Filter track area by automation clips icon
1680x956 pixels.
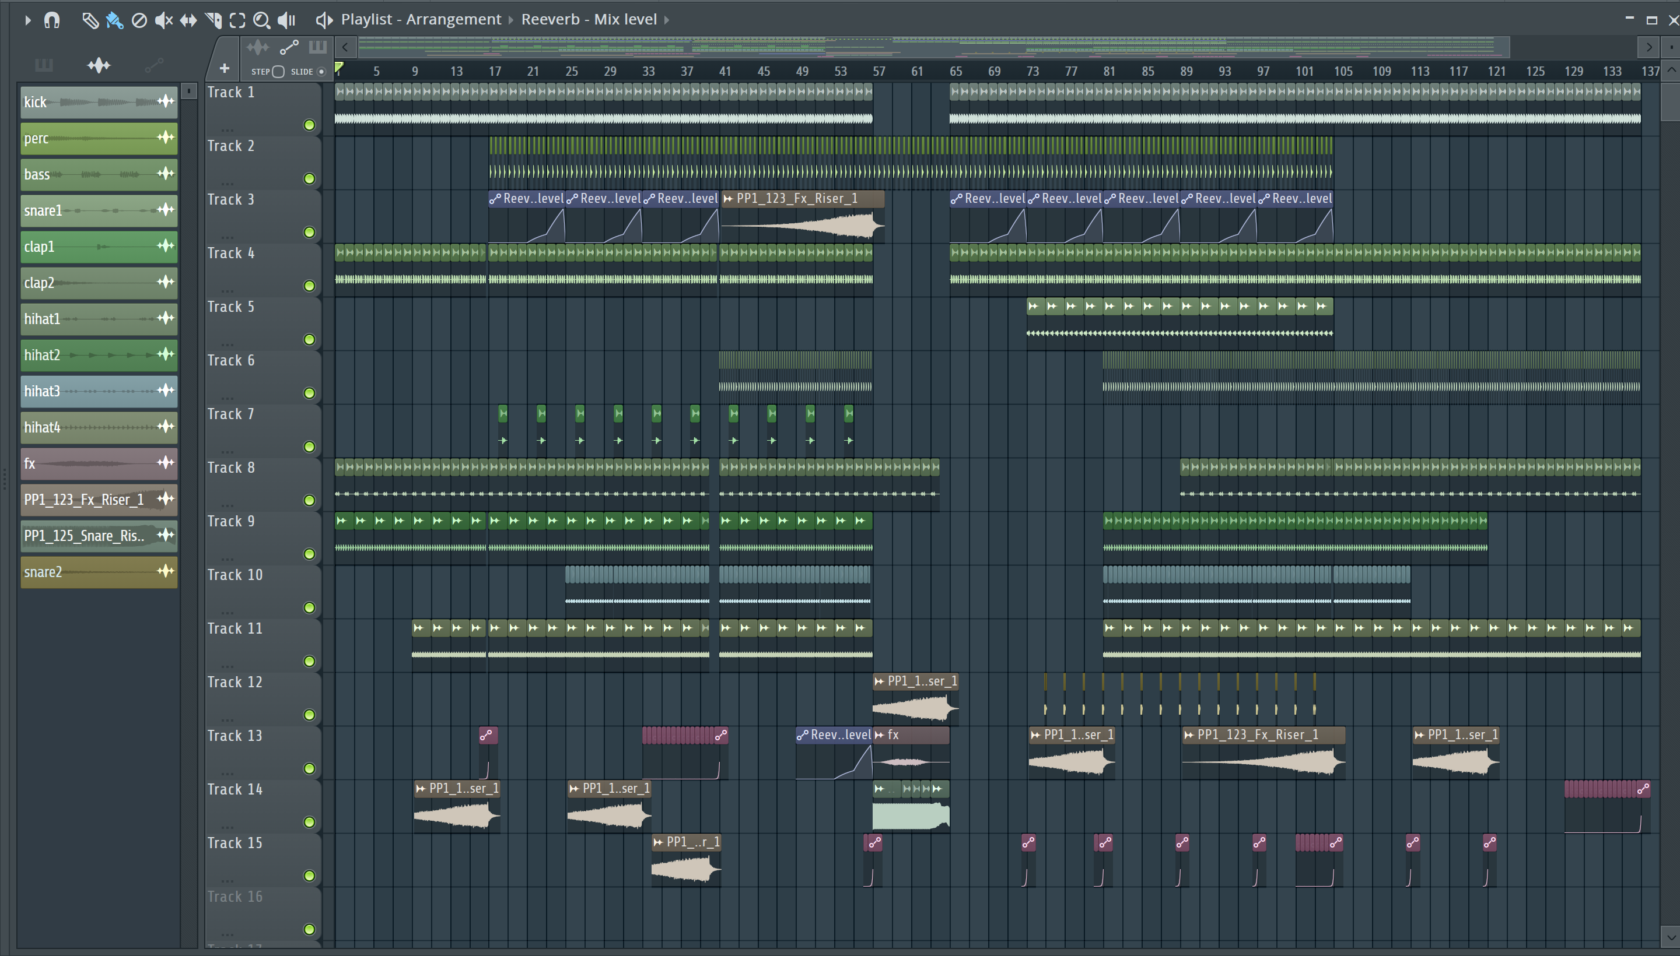(x=289, y=47)
